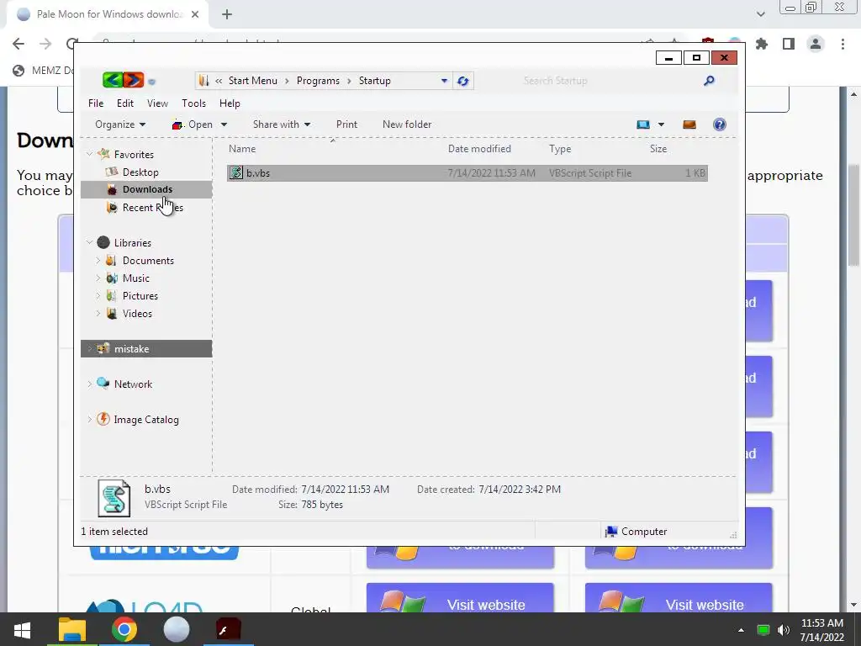This screenshot has width=861, height=646.
Task: Open Flash icon app on taskbar
Action: [229, 629]
